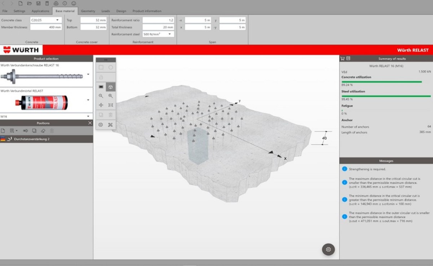Click the eraser icon in Positions toolbar

coord(43,130)
